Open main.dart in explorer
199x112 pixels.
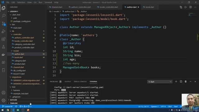[17, 28]
